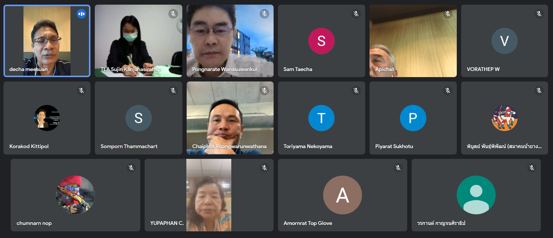Click muted mic icon on chumnarn nop's tile
553x238 pixels.
(x=131, y=168)
